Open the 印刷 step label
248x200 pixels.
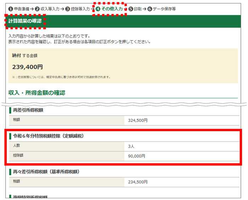click(x=137, y=9)
